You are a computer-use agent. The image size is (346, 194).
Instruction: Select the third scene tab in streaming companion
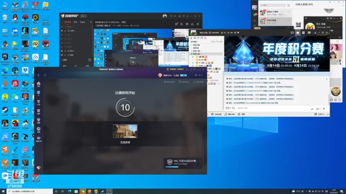pos(82,22)
